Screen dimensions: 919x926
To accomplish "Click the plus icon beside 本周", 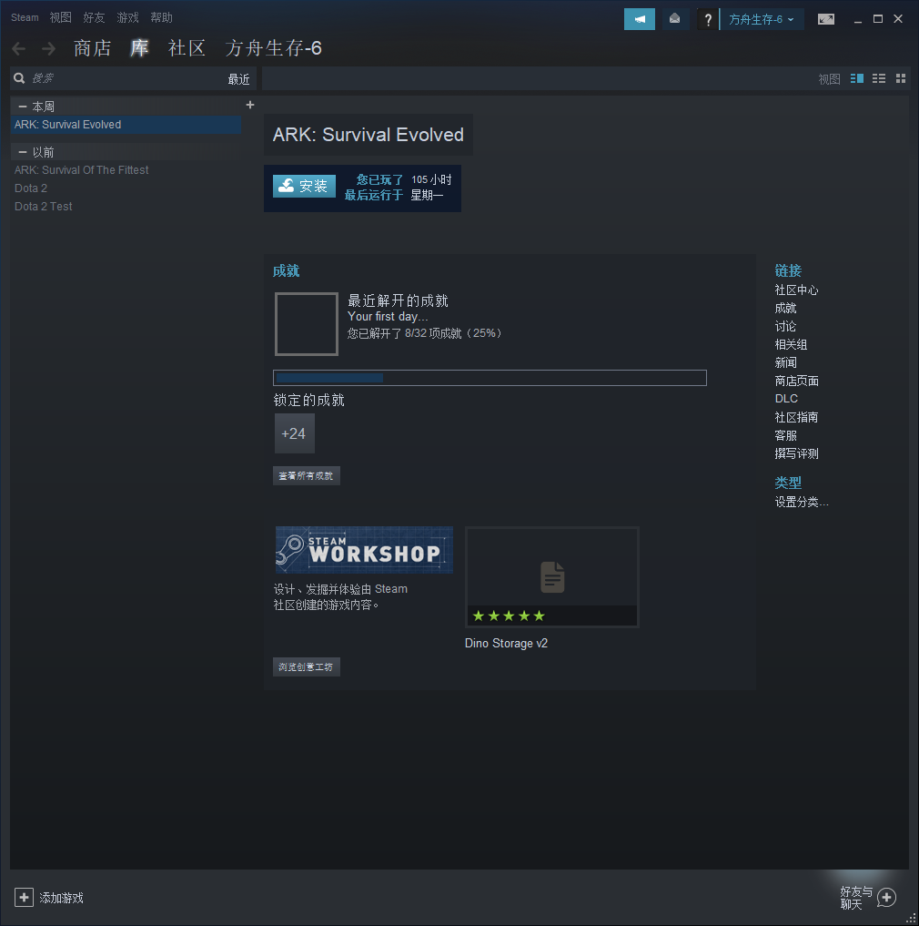I will [250, 105].
